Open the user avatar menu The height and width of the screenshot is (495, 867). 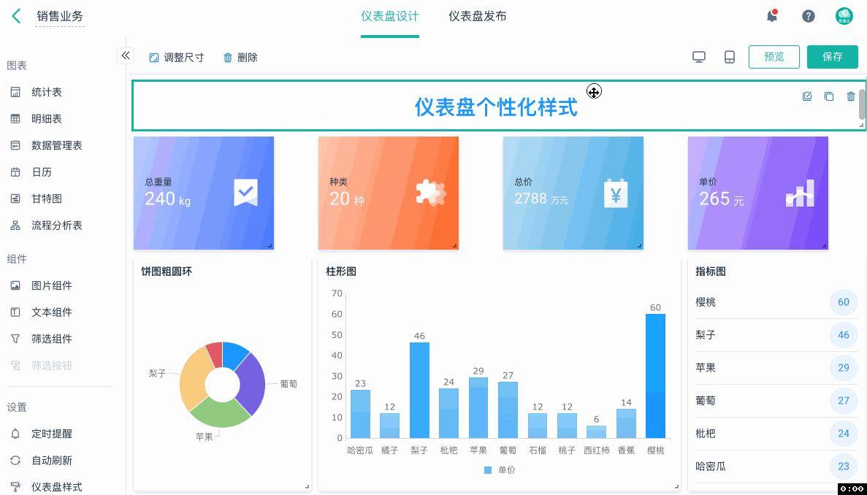point(844,15)
